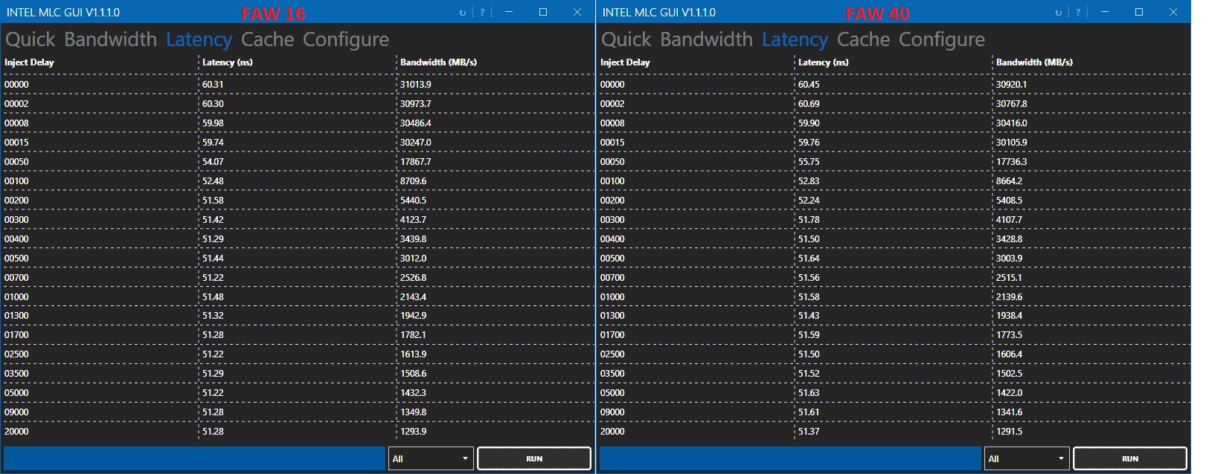Viewport: 1209px width, 474px height.
Task: Select bandwidth value 4107.7
Action: (x=1010, y=220)
